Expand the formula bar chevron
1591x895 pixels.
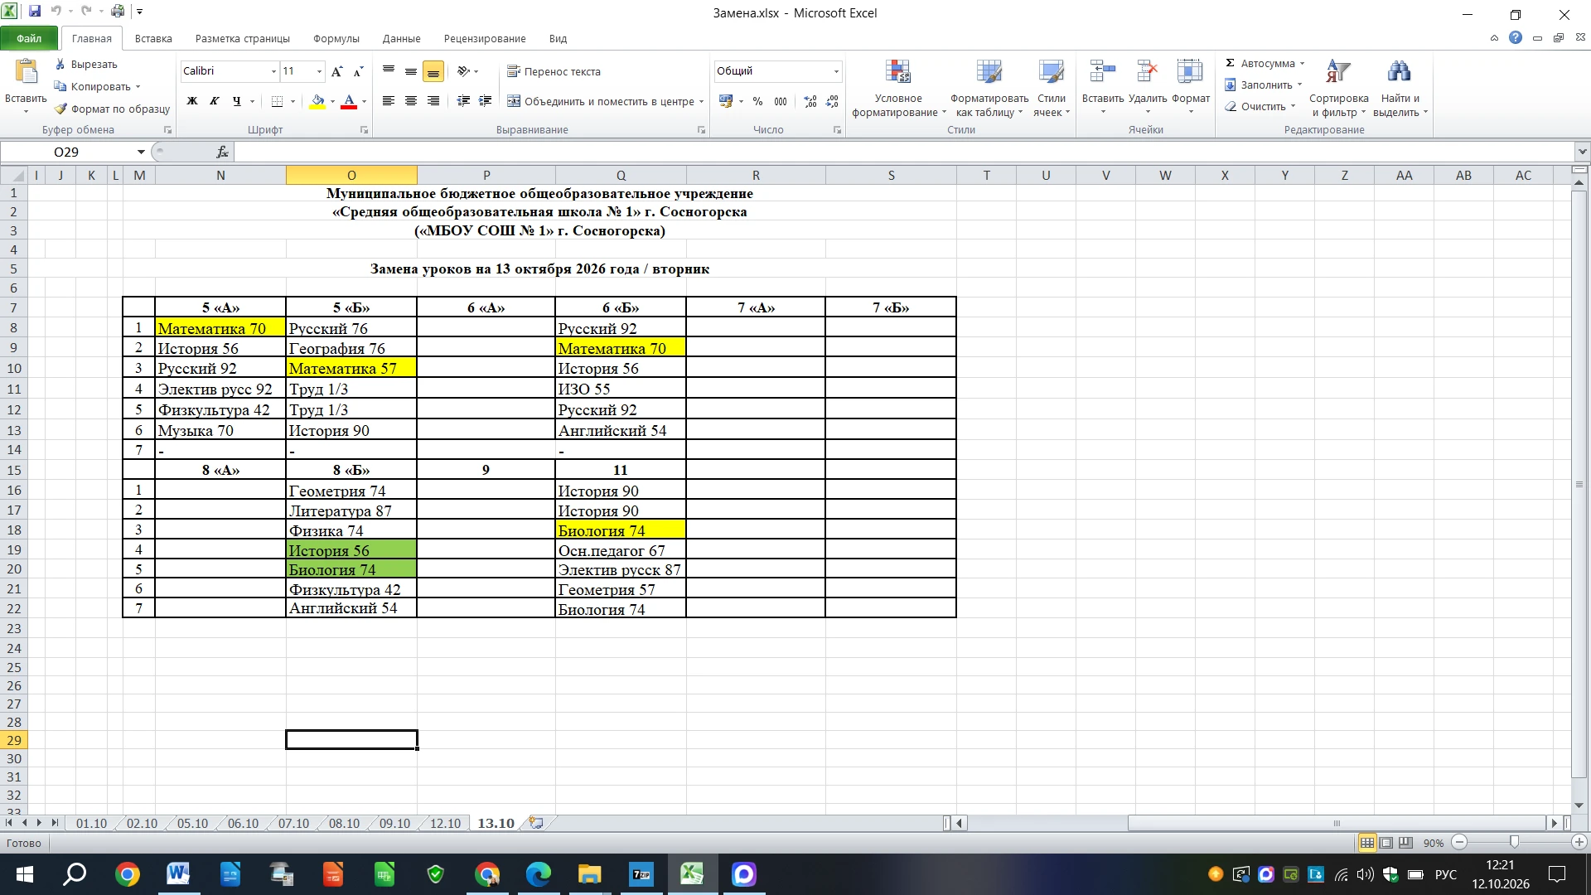pos(1583,152)
